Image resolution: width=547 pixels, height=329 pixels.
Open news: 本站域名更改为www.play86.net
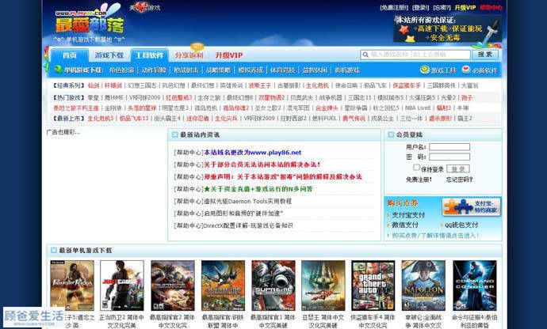click(x=253, y=152)
